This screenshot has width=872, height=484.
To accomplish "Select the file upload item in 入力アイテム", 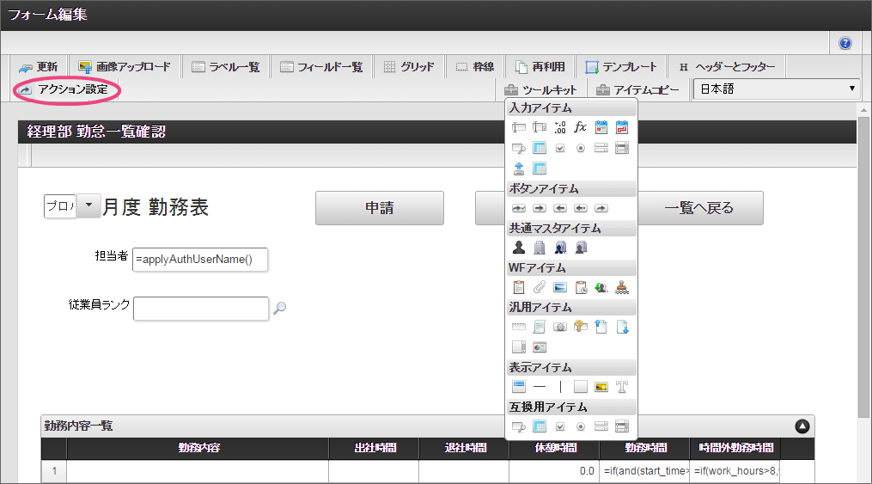I will click(x=519, y=168).
